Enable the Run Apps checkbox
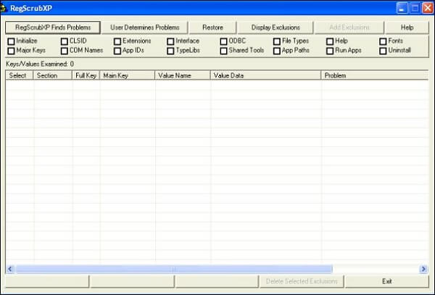The image size is (435, 295). click(x=330, y=51)
